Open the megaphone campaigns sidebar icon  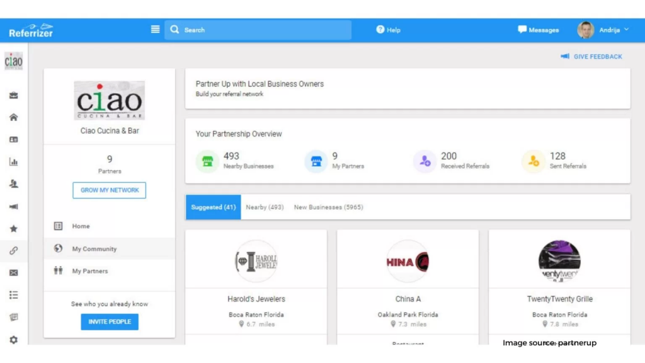(14, 206)
